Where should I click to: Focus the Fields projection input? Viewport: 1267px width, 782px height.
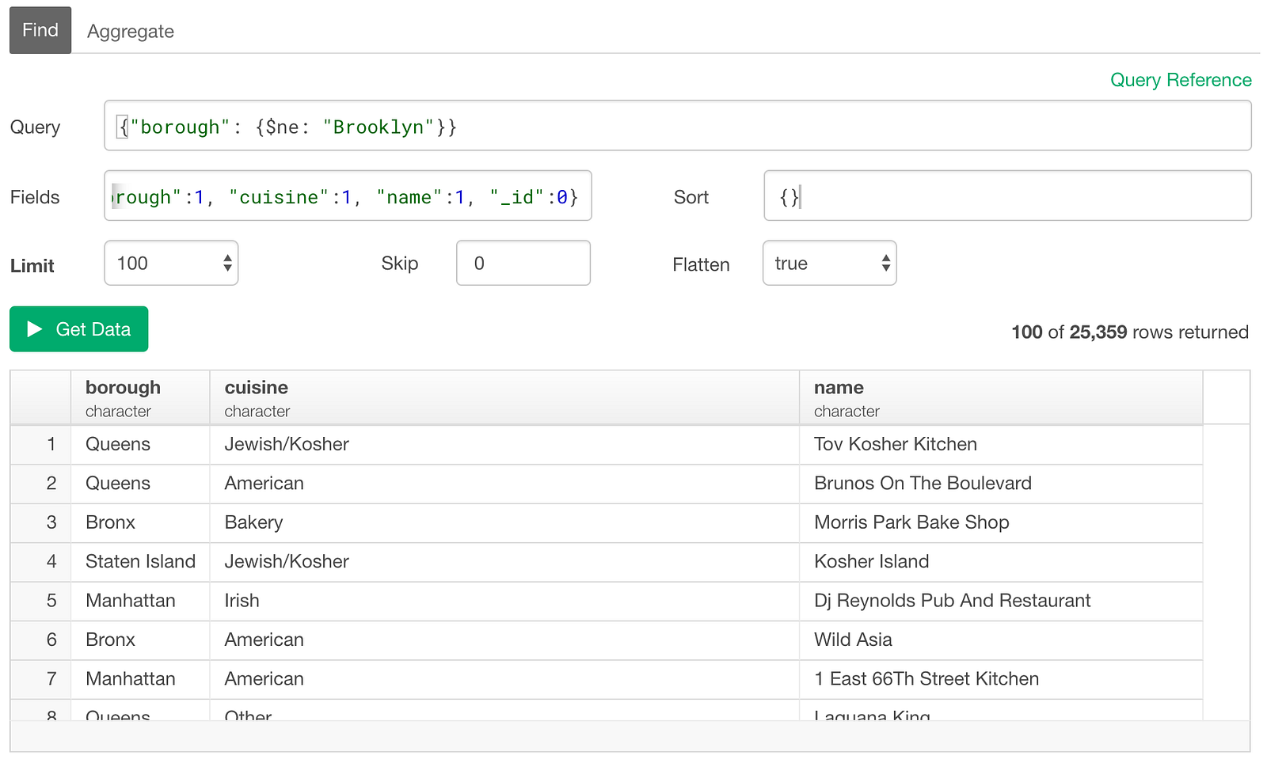click(348, 196)
